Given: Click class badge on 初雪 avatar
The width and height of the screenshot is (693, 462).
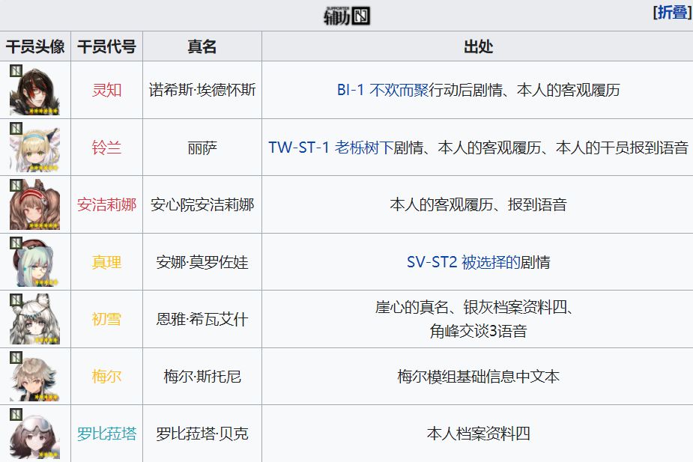Looking at the screenshot, I should point(16,300).
